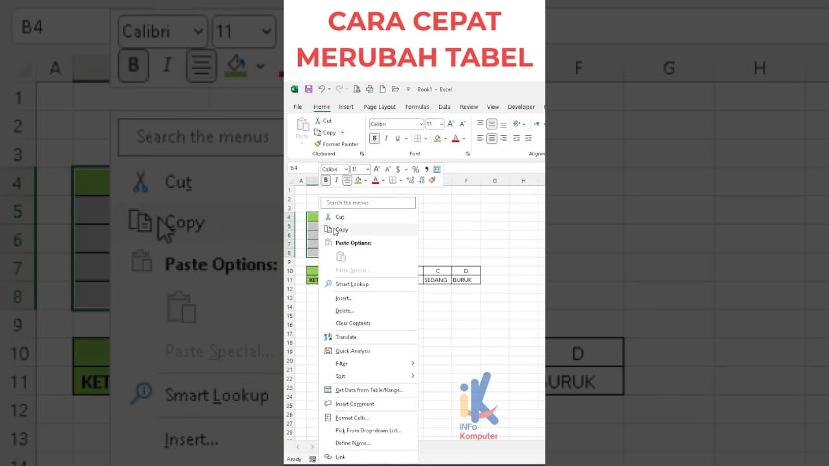Click the Undo arrow in the title bar

[x=321, y=89]
